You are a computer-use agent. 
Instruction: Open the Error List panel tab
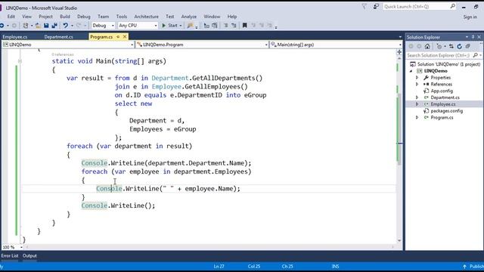[10, 255]
